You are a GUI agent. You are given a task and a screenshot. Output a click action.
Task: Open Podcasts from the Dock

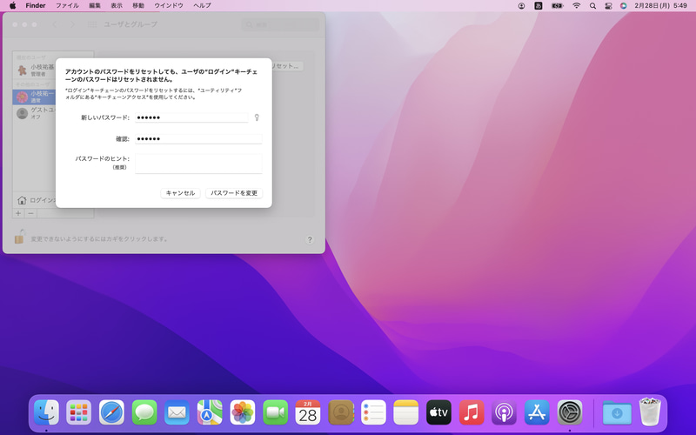(504, 412)
